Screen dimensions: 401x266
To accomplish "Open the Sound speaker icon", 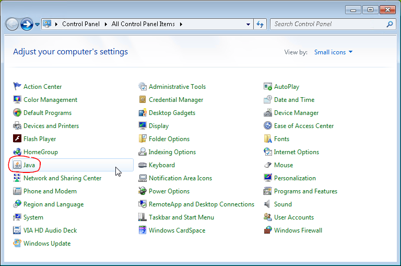I will click(268, 204).
